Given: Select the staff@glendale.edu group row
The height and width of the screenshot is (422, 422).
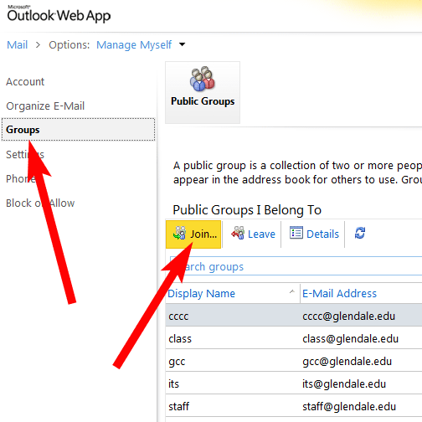Looking at the screenshot, I should 294,406.
